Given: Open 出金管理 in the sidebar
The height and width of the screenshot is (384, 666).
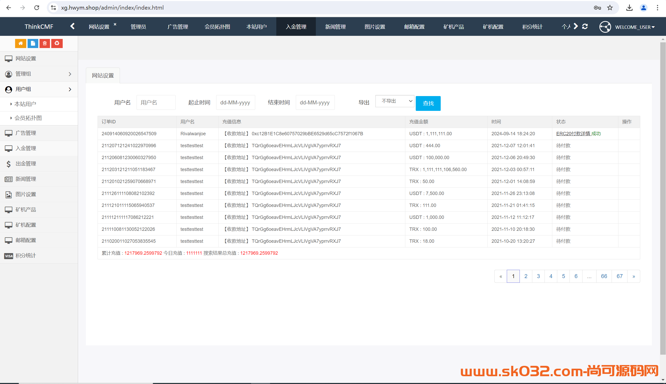Looking at the screenshot, I should [39, 164].
